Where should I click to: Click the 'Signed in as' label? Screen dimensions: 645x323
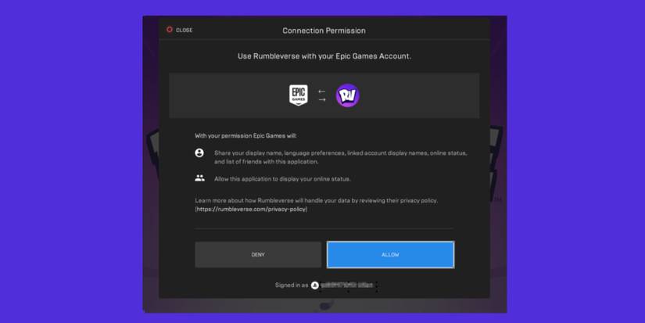[x=292, y=285]
